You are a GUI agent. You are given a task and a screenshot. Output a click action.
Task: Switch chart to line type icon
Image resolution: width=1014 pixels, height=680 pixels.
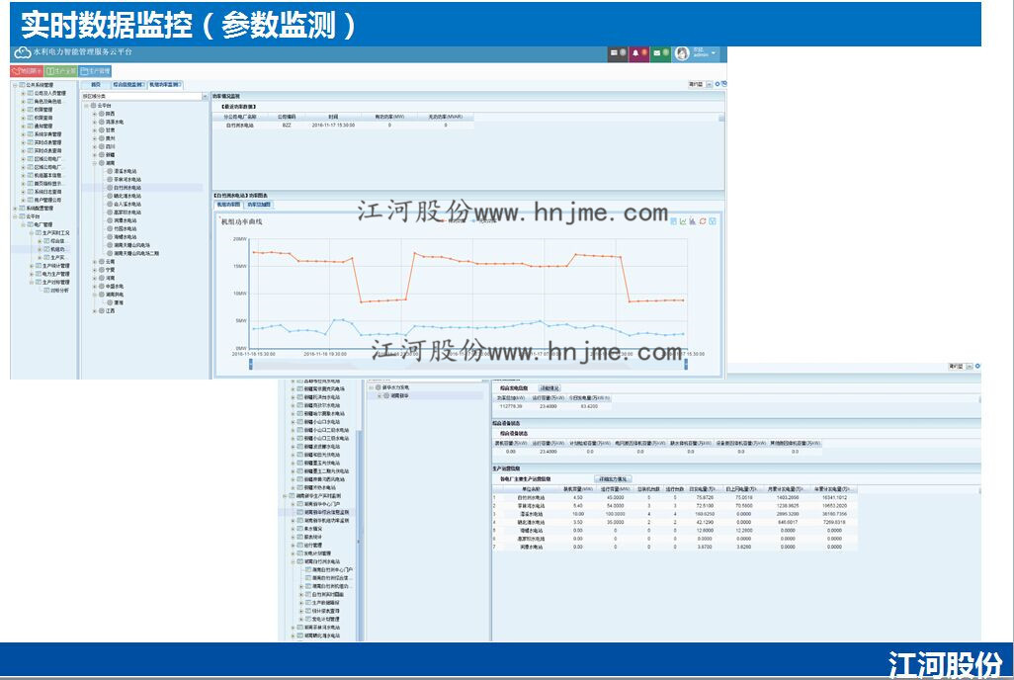[x=683, y=221]
